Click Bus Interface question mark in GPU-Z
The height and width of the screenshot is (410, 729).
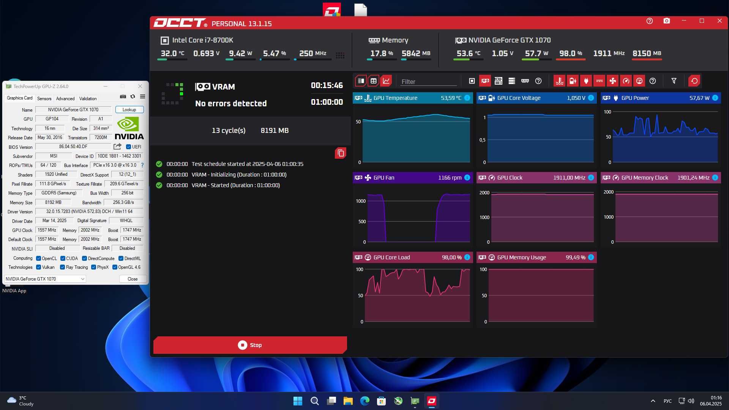(142, 165)
